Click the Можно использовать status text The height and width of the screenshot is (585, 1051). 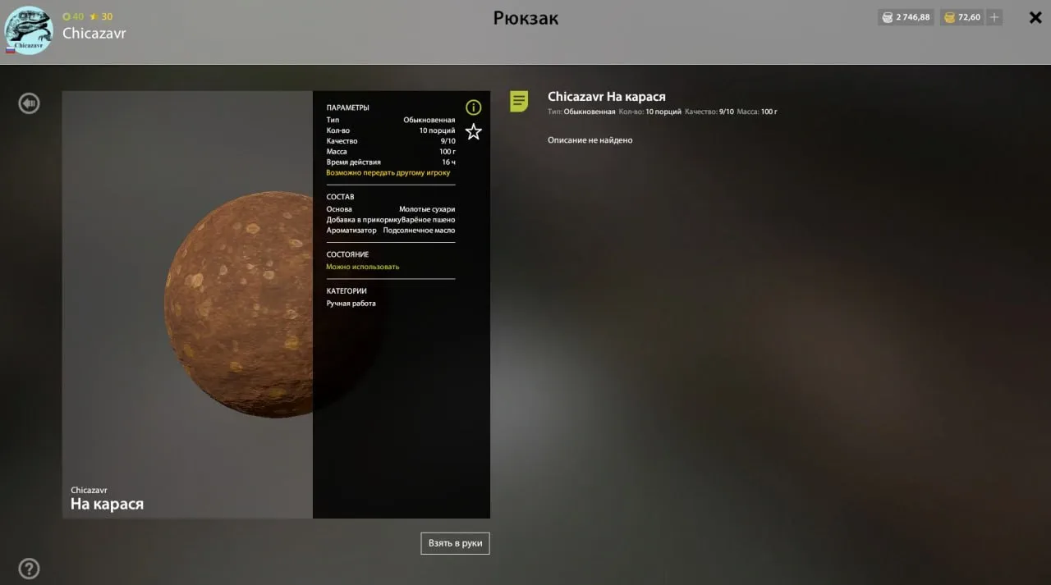pos(363,267)
